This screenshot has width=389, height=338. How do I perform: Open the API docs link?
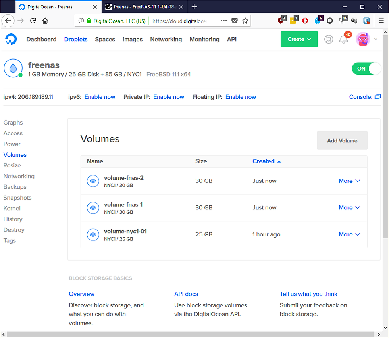[x=186, y=294]
